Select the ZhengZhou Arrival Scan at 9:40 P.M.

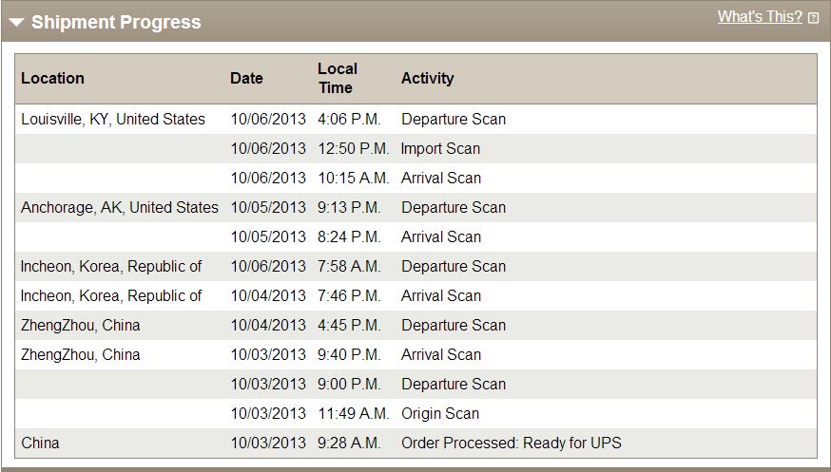[415, 354]
